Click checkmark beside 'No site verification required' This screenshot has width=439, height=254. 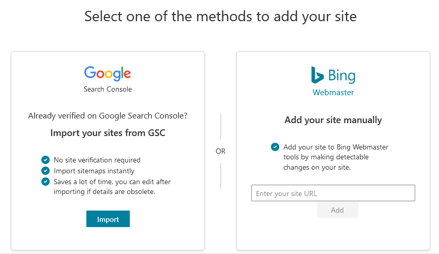(46, 160)
